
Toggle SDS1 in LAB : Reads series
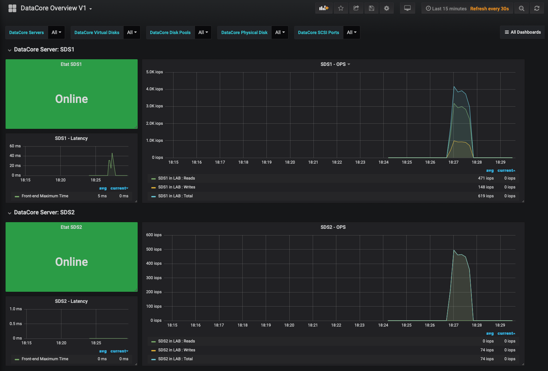tap(176, 178)
